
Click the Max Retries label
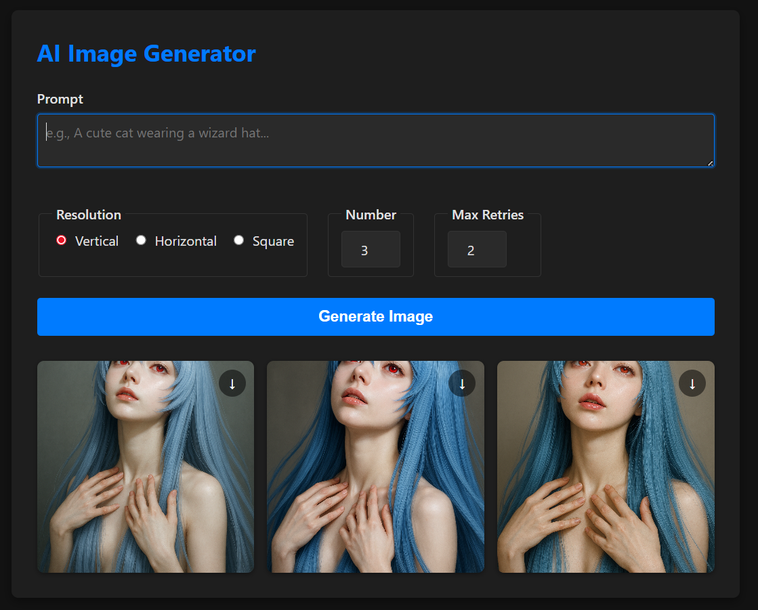(x=488, y=215)
